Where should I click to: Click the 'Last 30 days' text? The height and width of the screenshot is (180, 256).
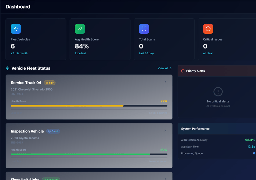coord(147,53)
